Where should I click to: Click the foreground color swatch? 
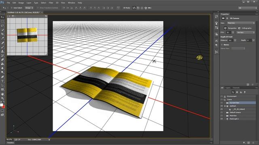tap(2, 105)
